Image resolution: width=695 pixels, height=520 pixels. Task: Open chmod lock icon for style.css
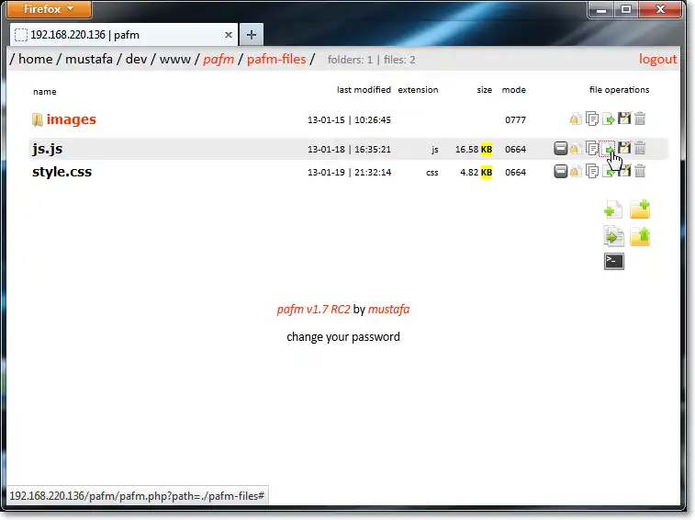click(575, 171)
